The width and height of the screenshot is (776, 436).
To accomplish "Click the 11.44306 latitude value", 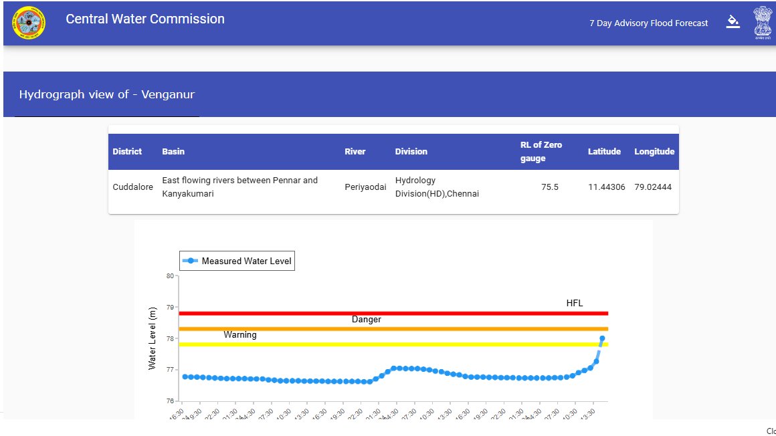I will point(606,187).
